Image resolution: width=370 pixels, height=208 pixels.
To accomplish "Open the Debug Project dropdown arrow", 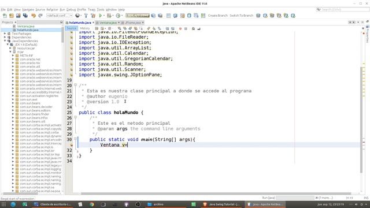I will [x=113, y=16].
